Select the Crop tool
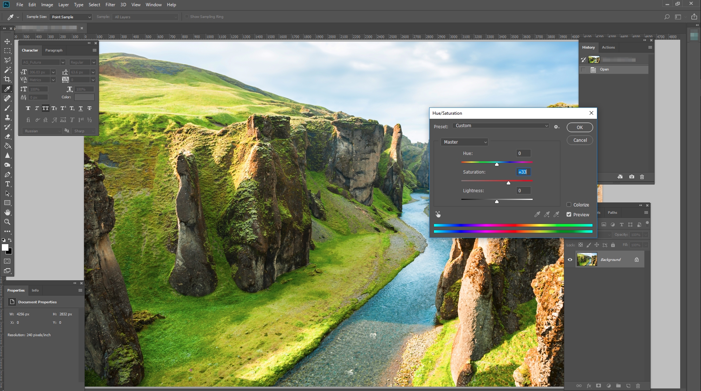 click(x=7, y=79)
